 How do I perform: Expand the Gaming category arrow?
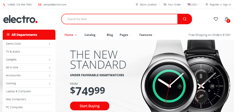coord(49,83)
